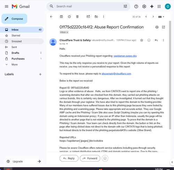Click the Search mail field
Viewport: 174px width, 170px height.
pos(88,6)
